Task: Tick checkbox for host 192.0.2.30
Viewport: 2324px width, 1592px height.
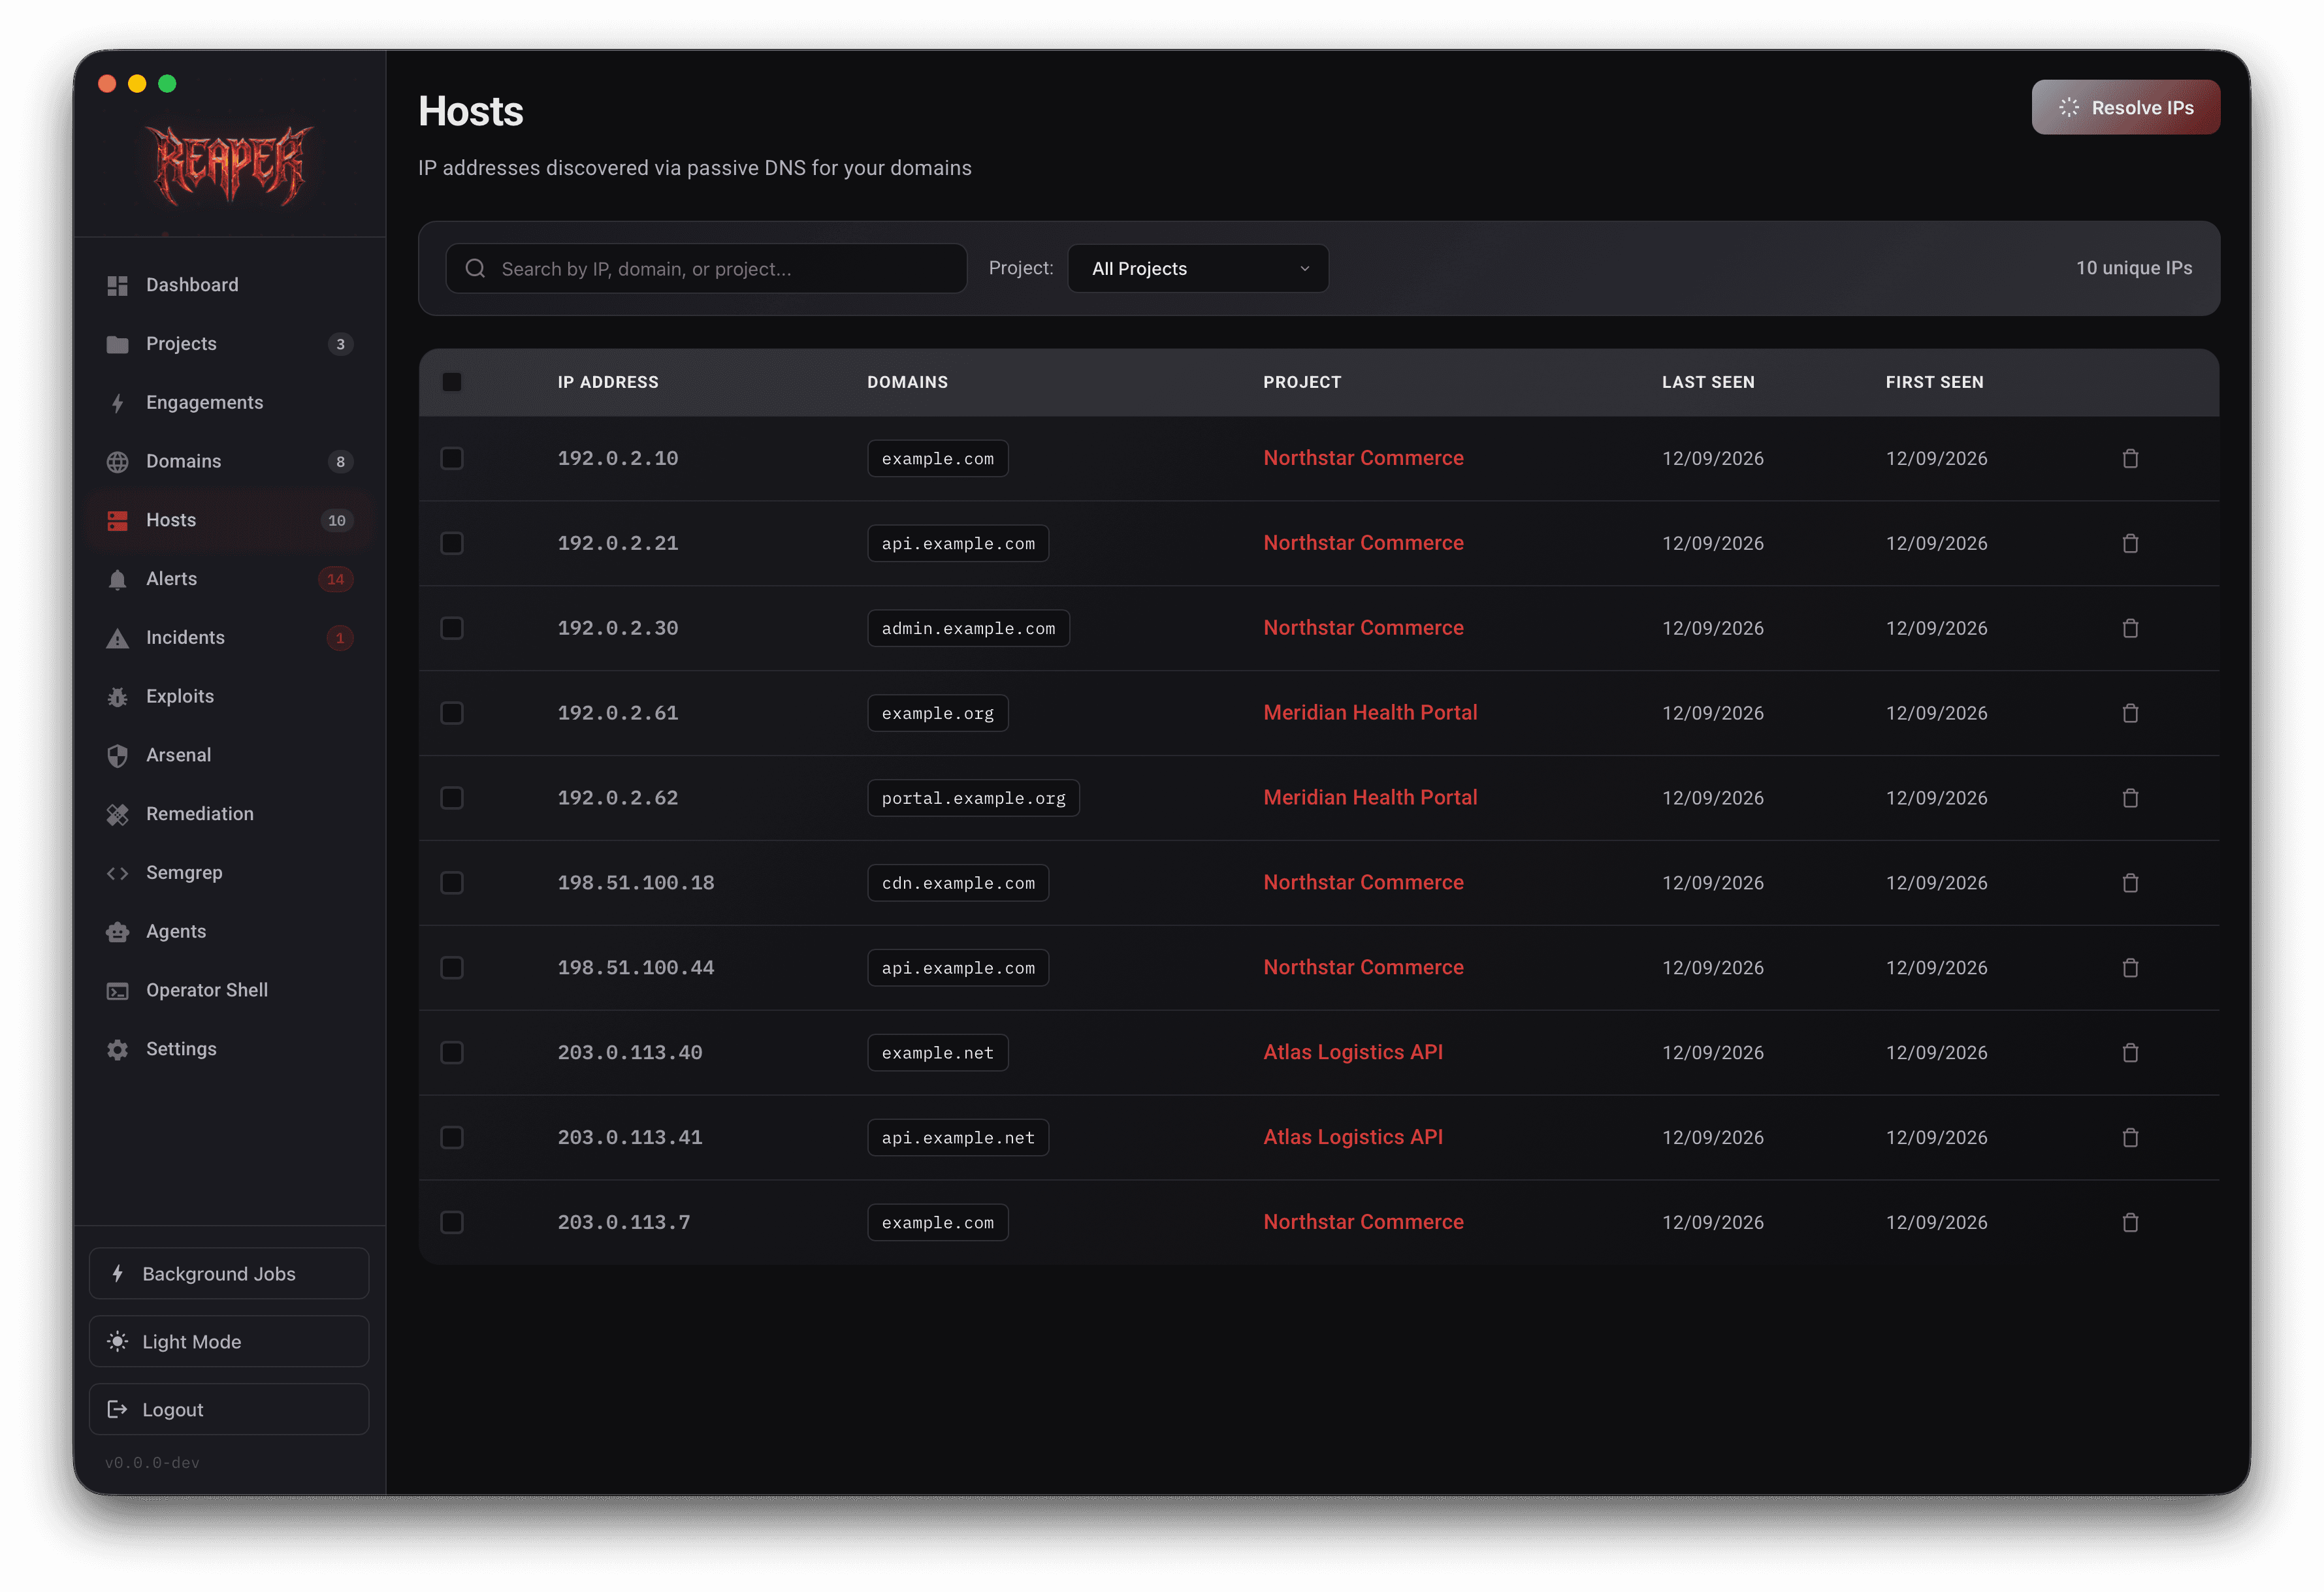Action: point(452,628)
